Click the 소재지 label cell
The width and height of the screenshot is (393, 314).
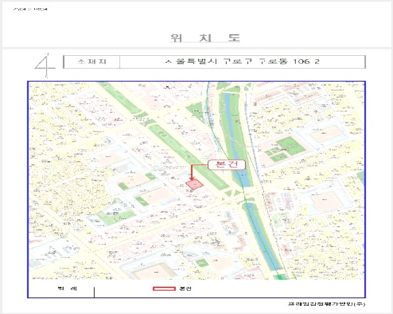point(92,62)
